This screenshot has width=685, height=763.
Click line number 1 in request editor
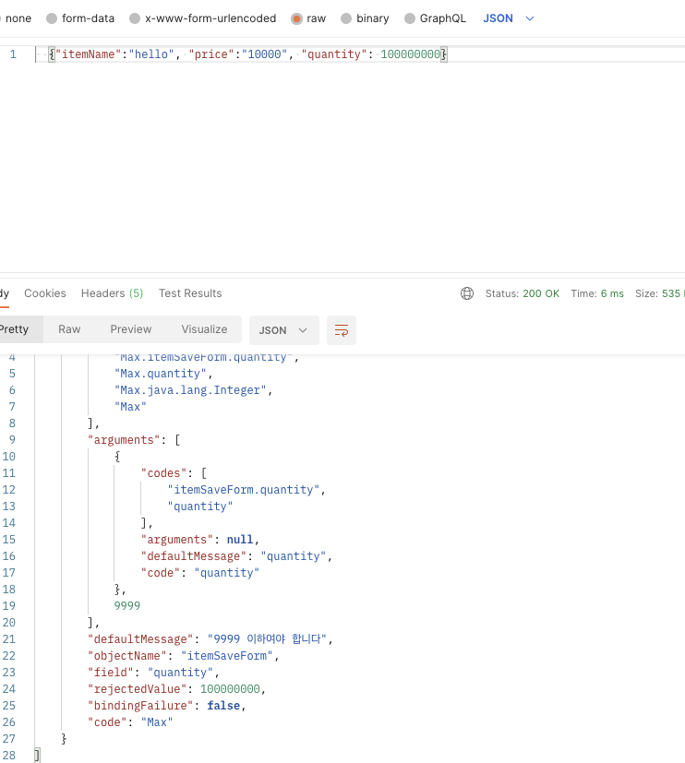click(x=13, y=54)
